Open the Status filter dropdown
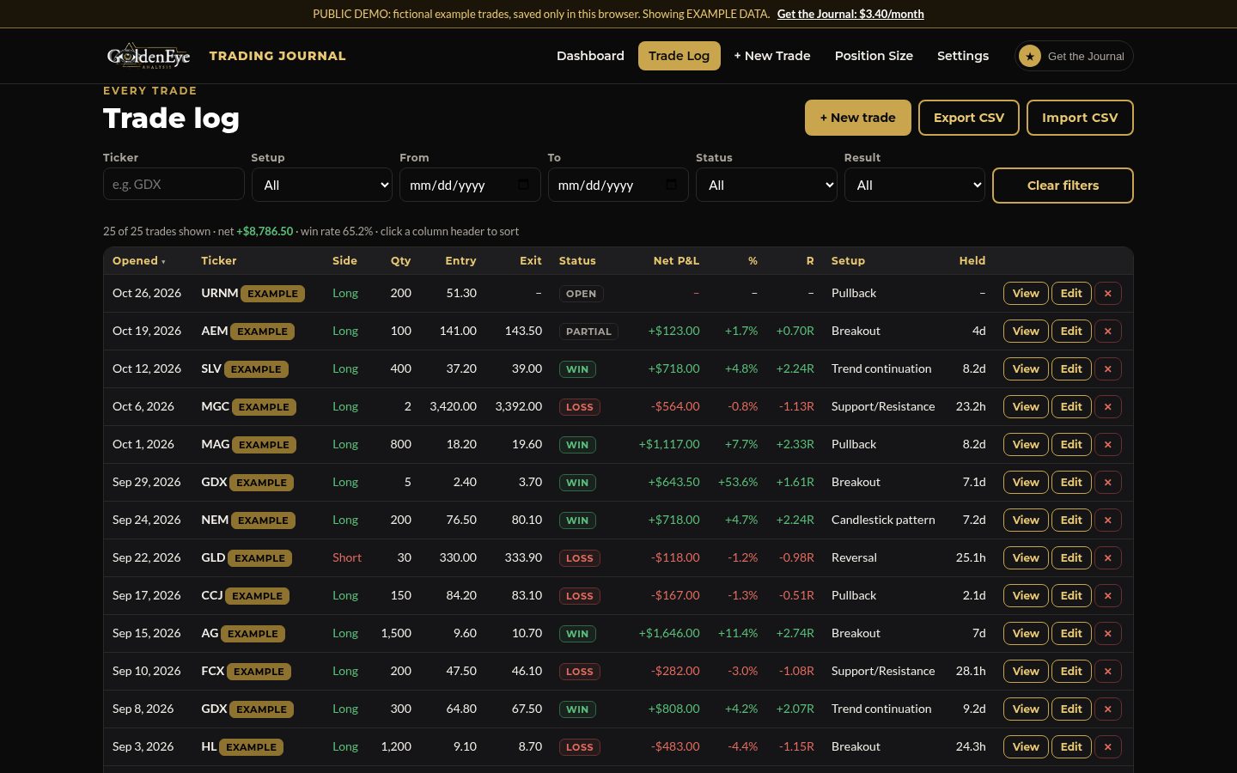The width and height of the screenshot is (1237, 773). click(766, 185)
